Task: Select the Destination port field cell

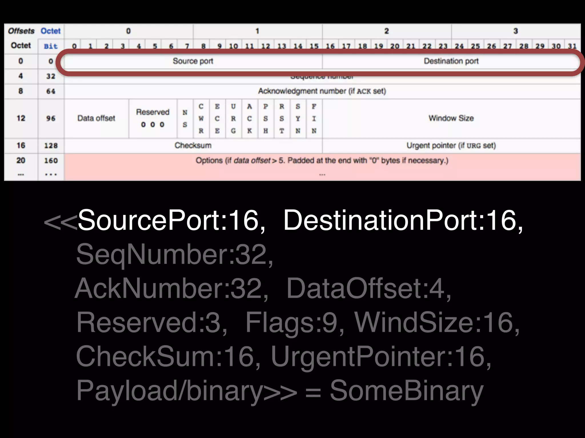Action: click(x=451, y=61)
